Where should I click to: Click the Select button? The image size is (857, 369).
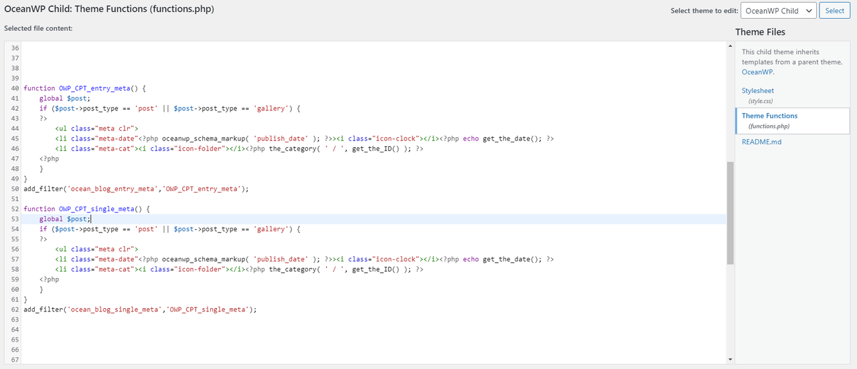click(834, 11)
